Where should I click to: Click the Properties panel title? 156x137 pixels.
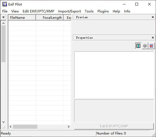(x=84, y=38)
